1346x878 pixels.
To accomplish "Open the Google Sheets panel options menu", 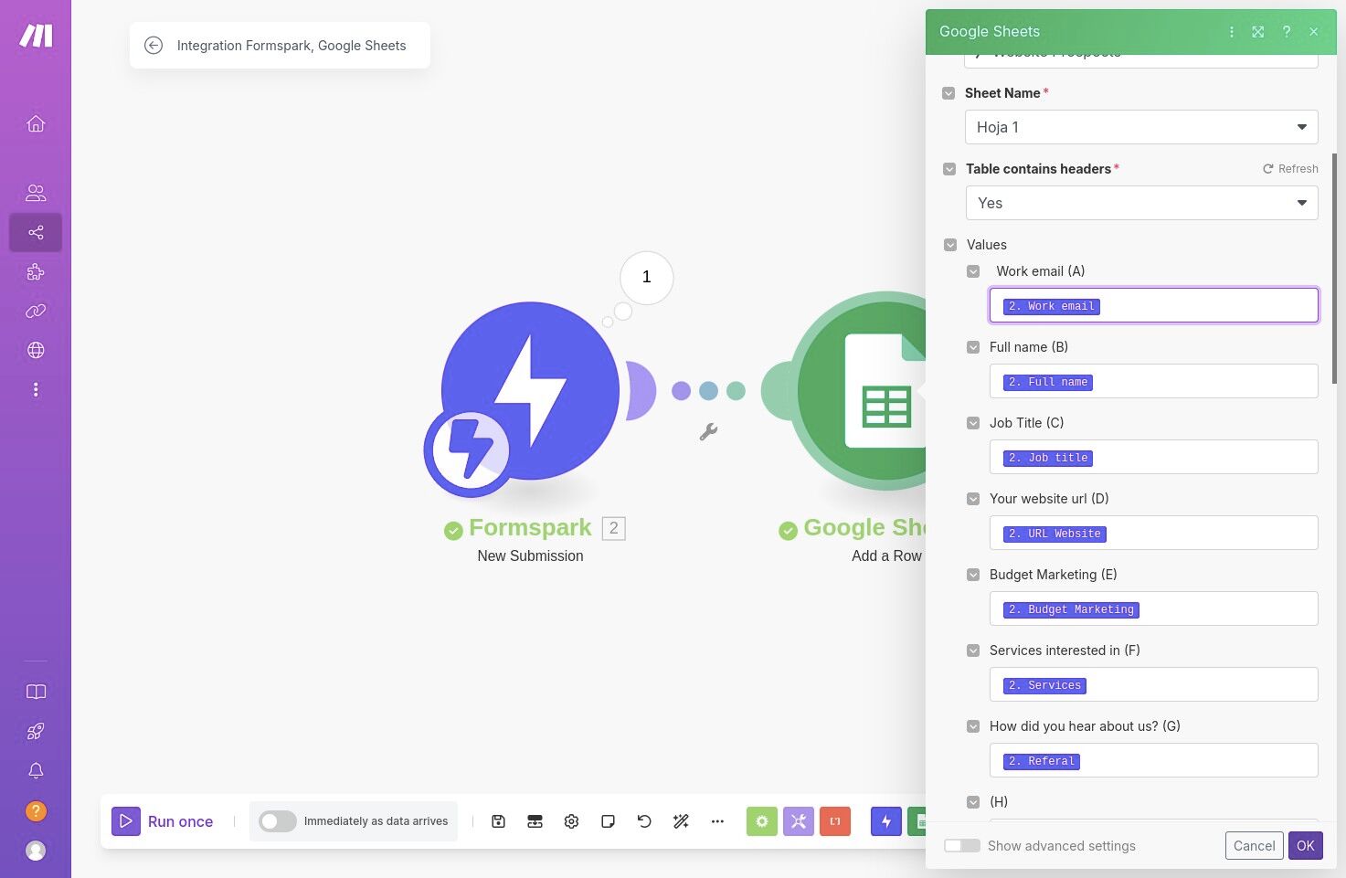I will coord(1232,32).
